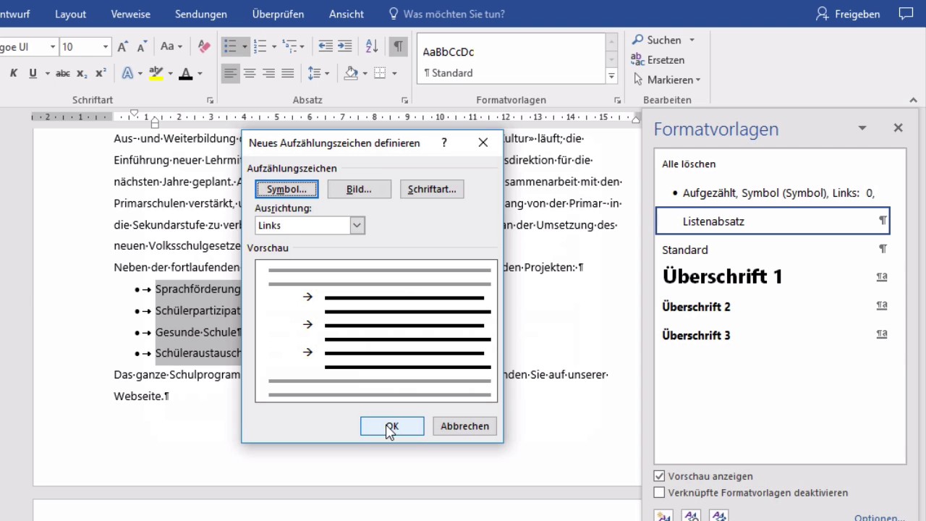
Task: Click the bullet list icon in ribbon
Action: (230, 46)
